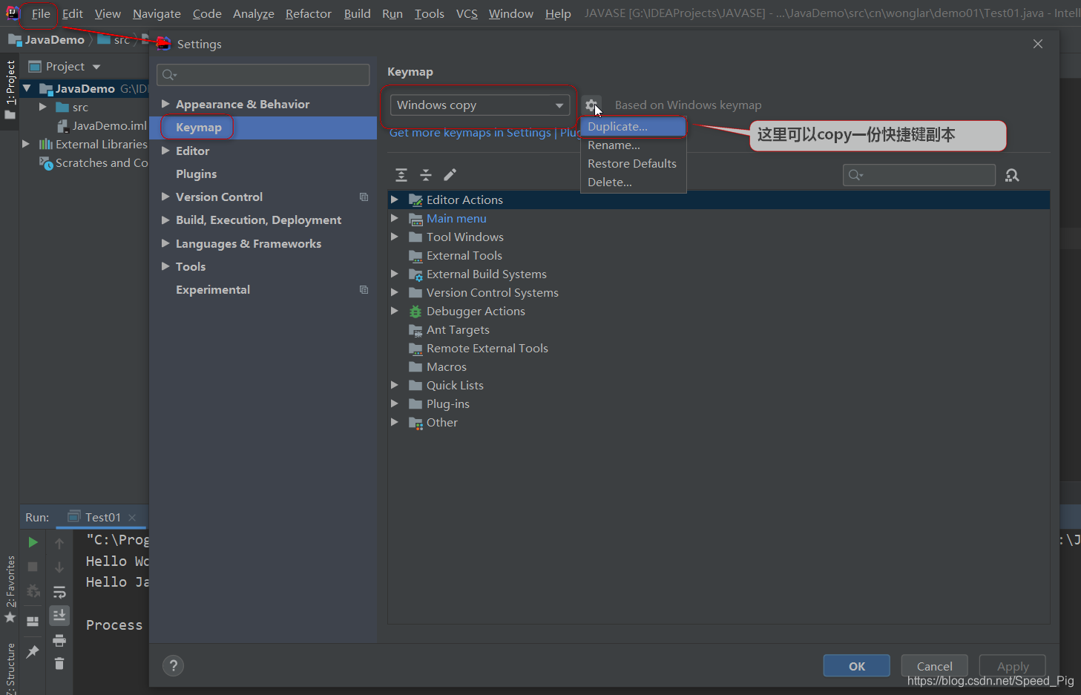Select the Ant Targets keymap group
This screenshot has height=695, width=1081.
pos(458,329)
